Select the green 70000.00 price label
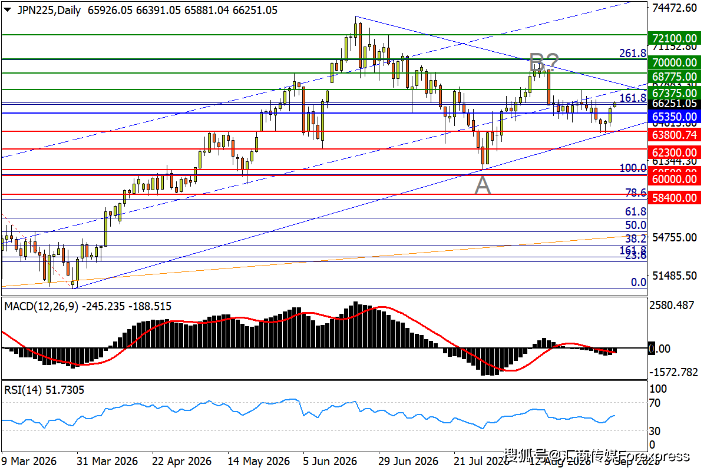The width and height of the screenshot is (707, 471). [x=674, y=62]
